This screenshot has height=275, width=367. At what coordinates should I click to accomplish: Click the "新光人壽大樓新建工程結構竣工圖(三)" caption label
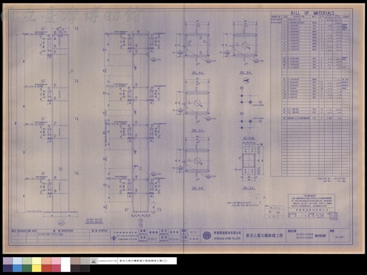(143, 261)
